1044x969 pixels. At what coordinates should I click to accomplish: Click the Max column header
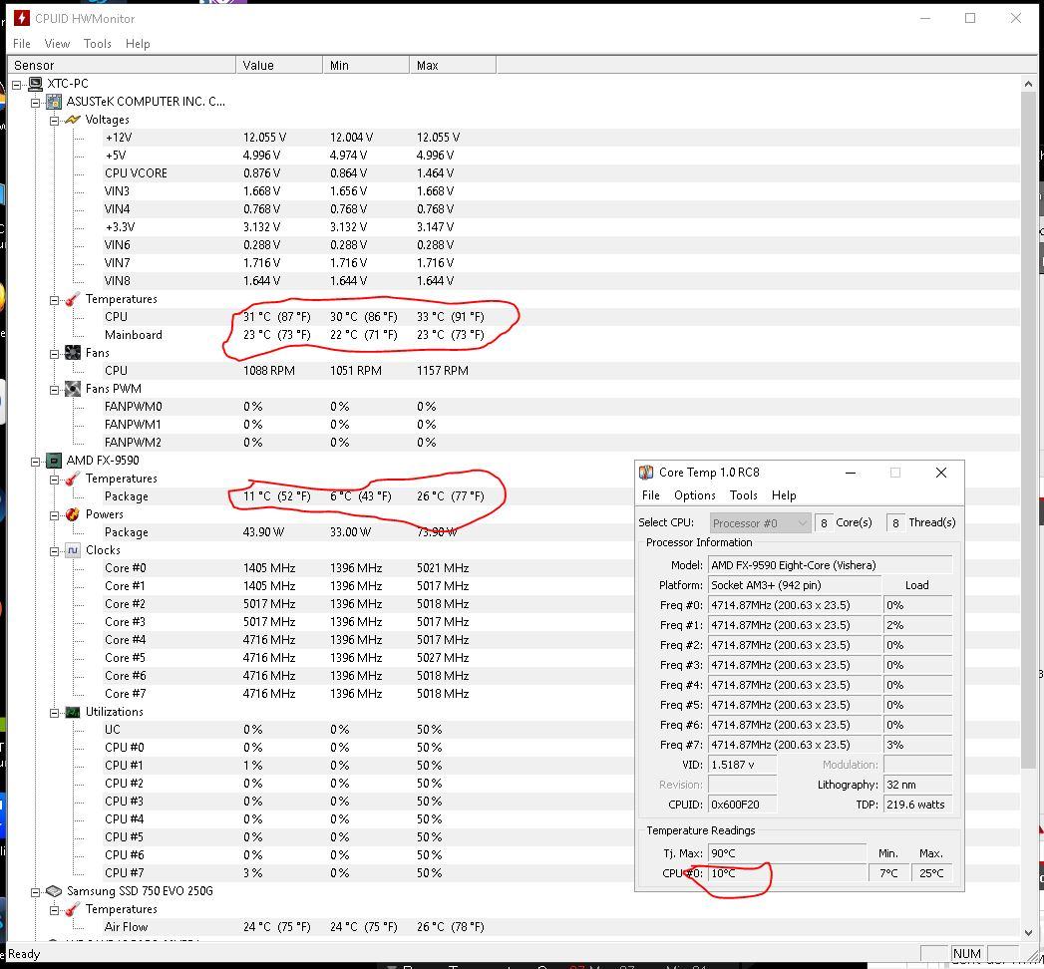452,65
